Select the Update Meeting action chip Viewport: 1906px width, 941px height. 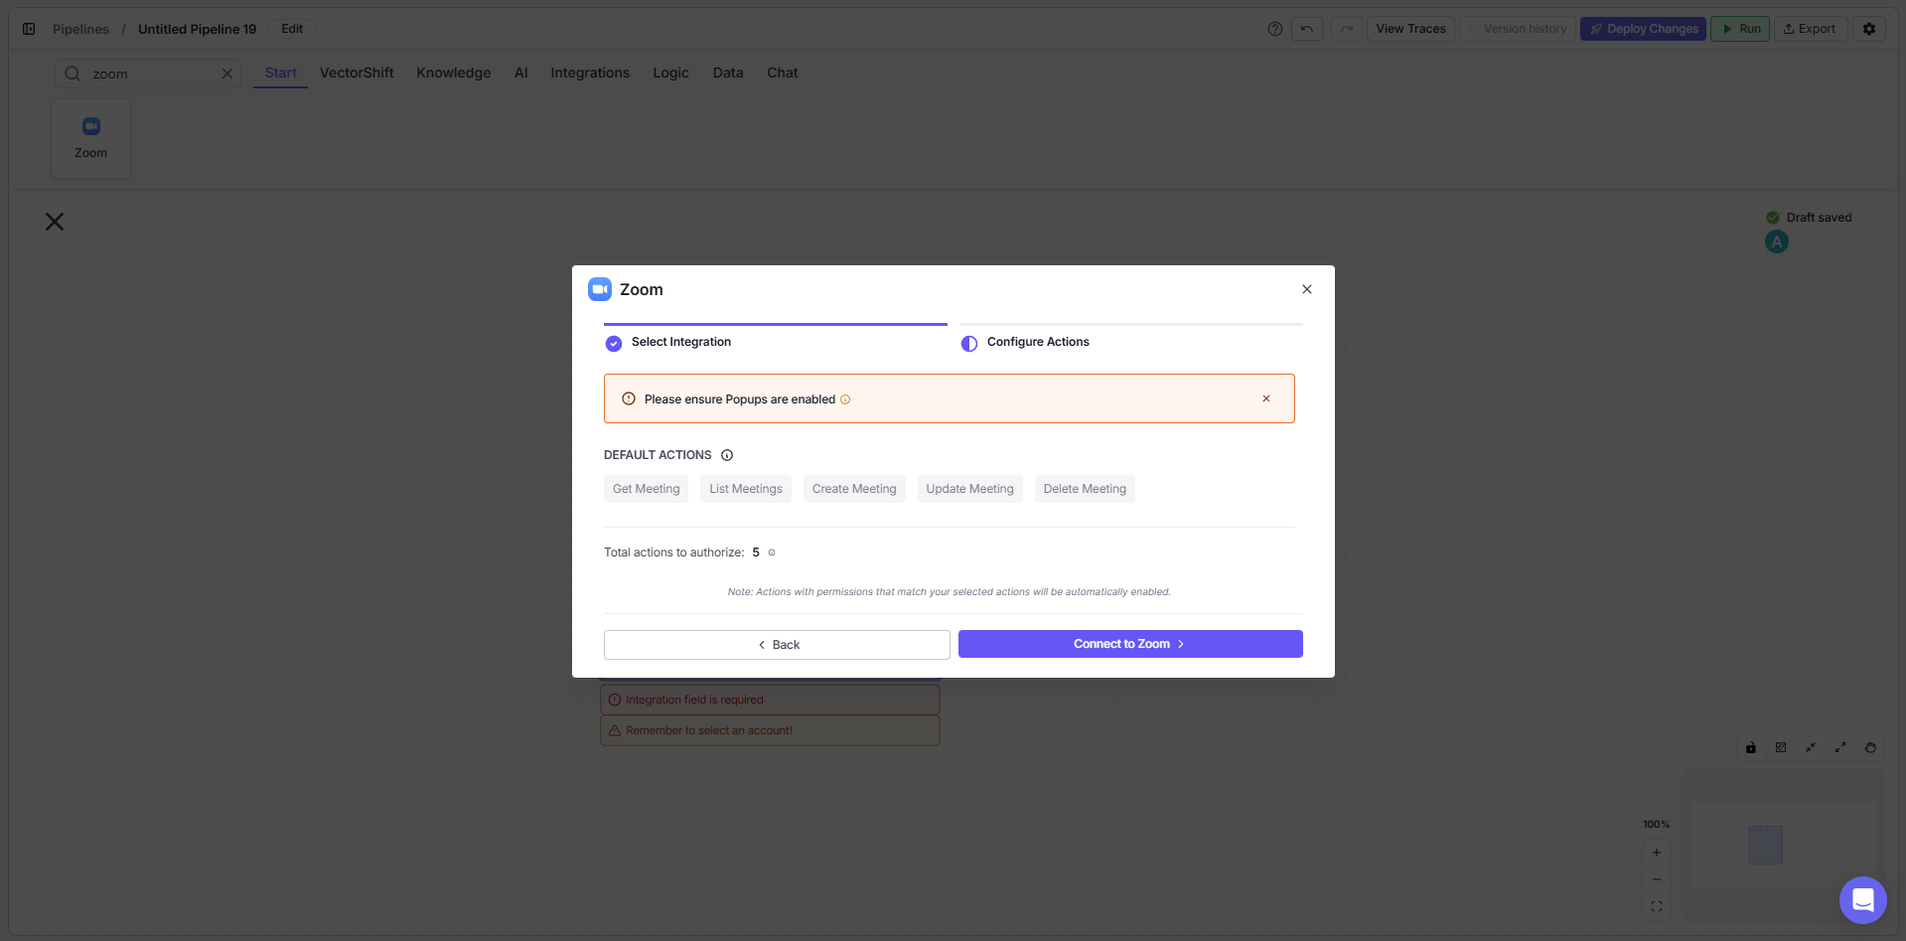[x=970, y=489]
